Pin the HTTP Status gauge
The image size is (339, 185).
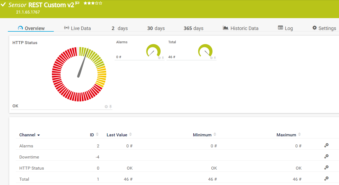click(111, 107)
